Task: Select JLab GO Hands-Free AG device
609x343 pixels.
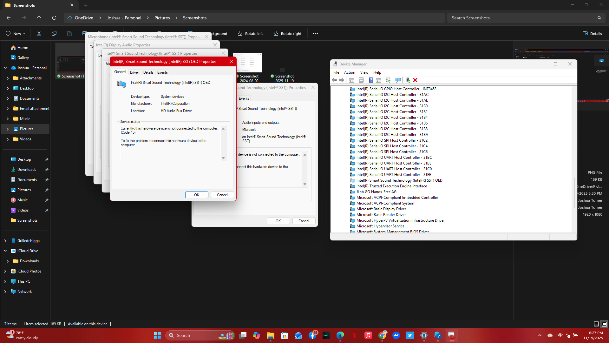Action: pyautogui.click(x=376, y=192)
